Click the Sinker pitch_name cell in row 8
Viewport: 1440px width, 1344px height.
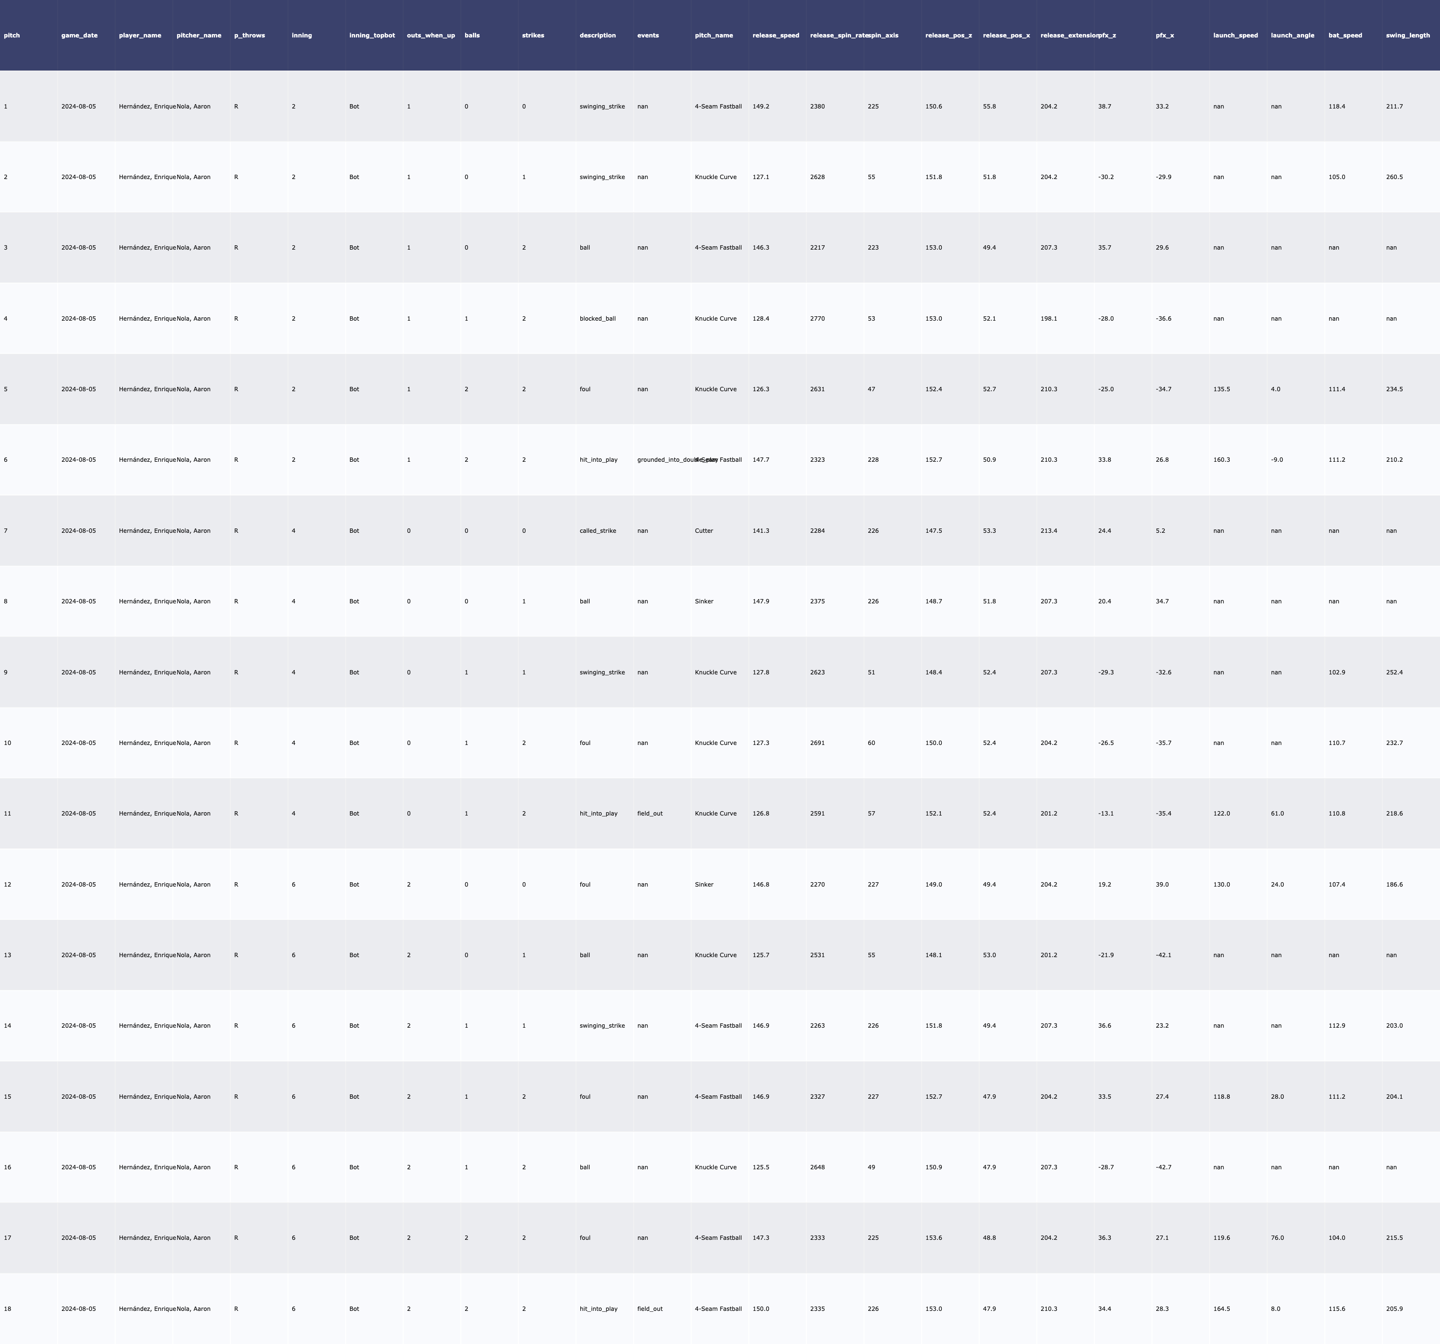click(x=703, y=601)
